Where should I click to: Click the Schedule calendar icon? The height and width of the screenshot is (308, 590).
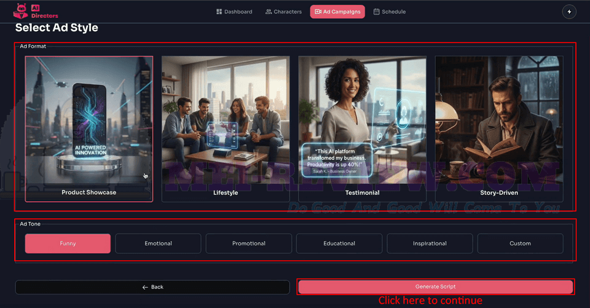click(376, 12)
